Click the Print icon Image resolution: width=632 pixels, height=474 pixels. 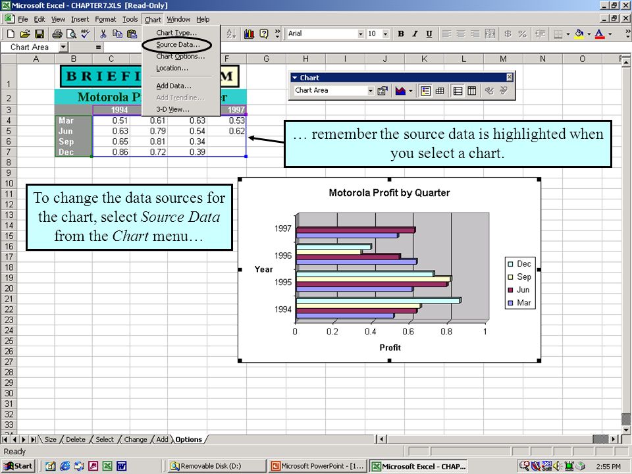coord(57,34)
